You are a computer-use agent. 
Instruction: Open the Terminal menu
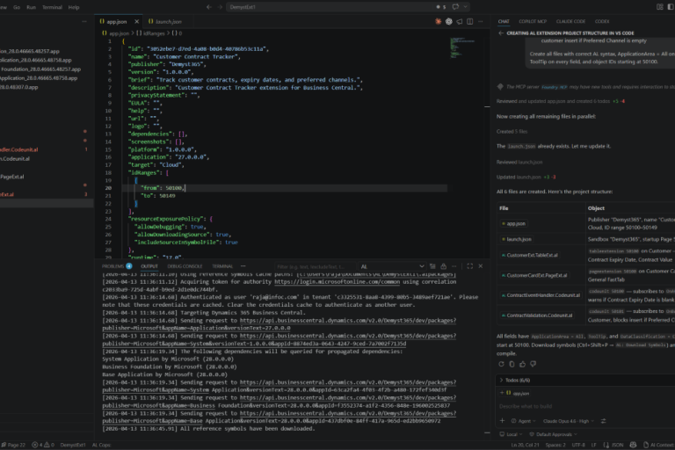[52, 7]
